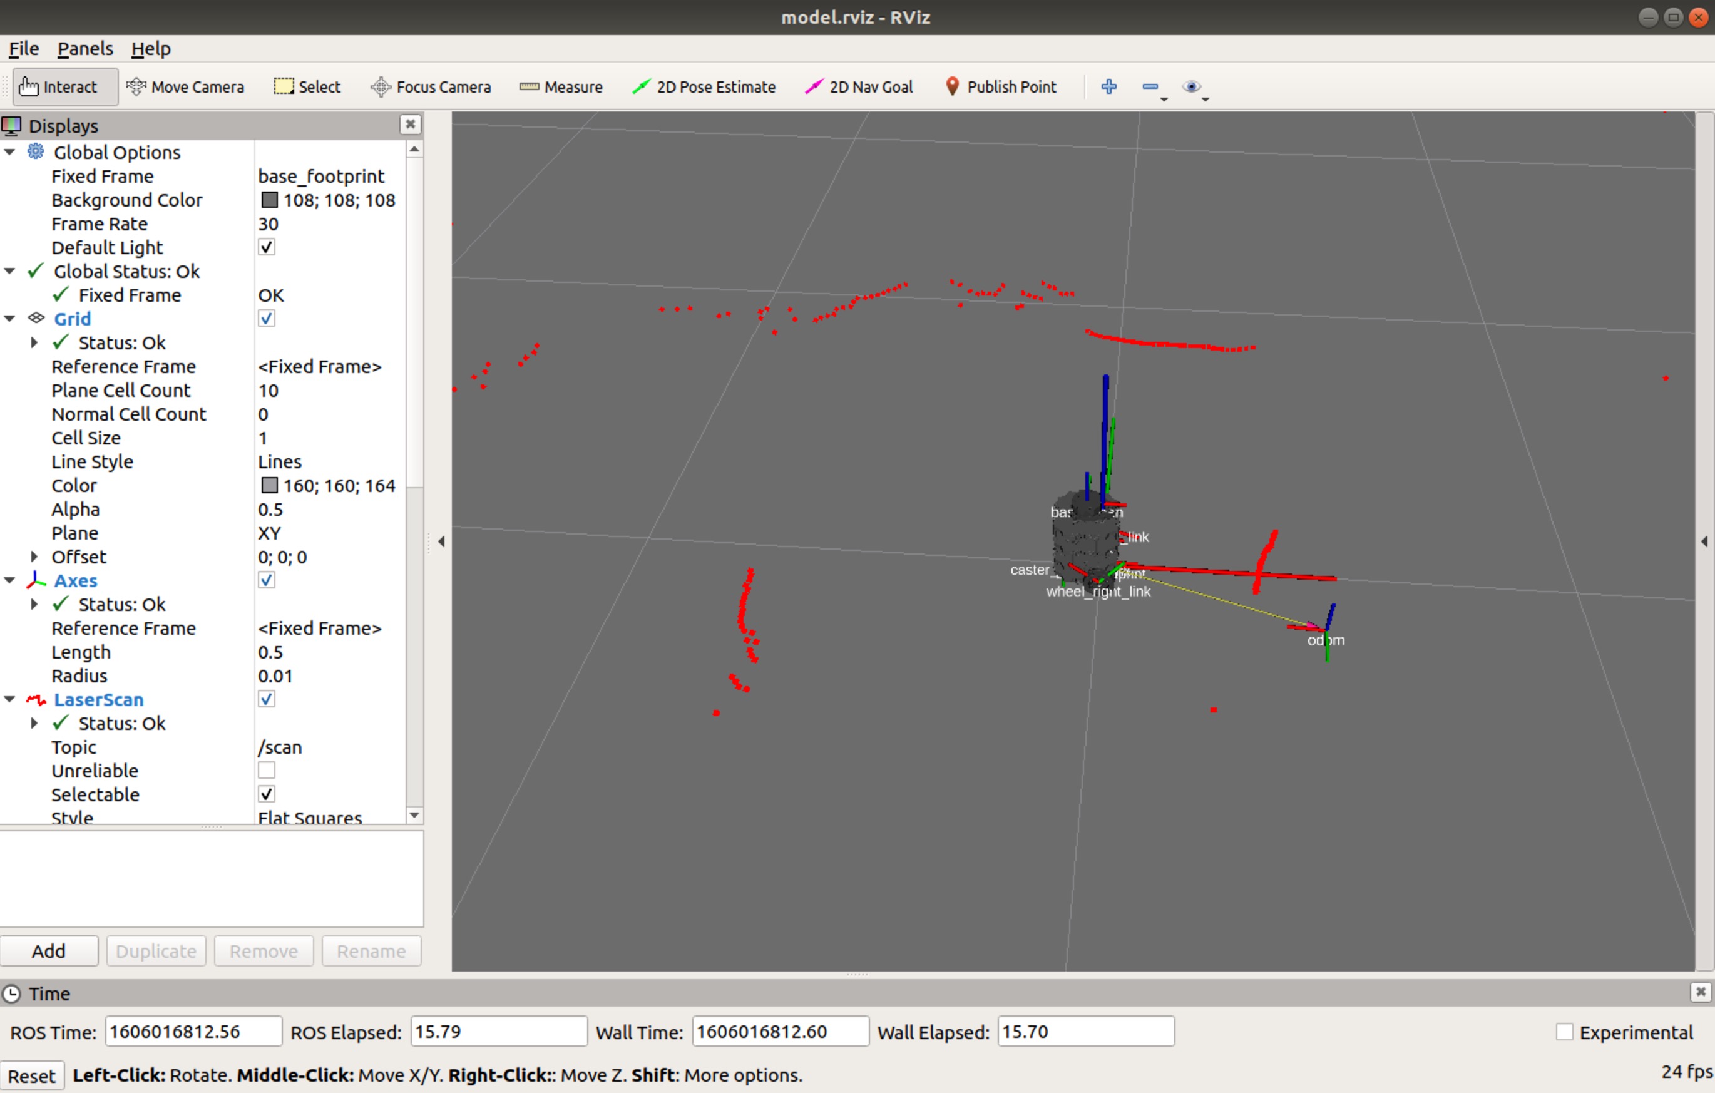Image resolution: width=1715 pixels, height=1093 pixels.
Task: Open the eye view options icon
Action: (1191, 87)
